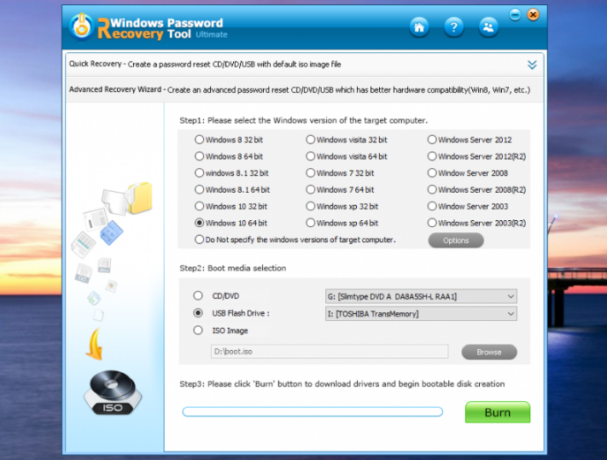
Task: Select Windows xp 32 bit
Action: click(x=342, y=207)
